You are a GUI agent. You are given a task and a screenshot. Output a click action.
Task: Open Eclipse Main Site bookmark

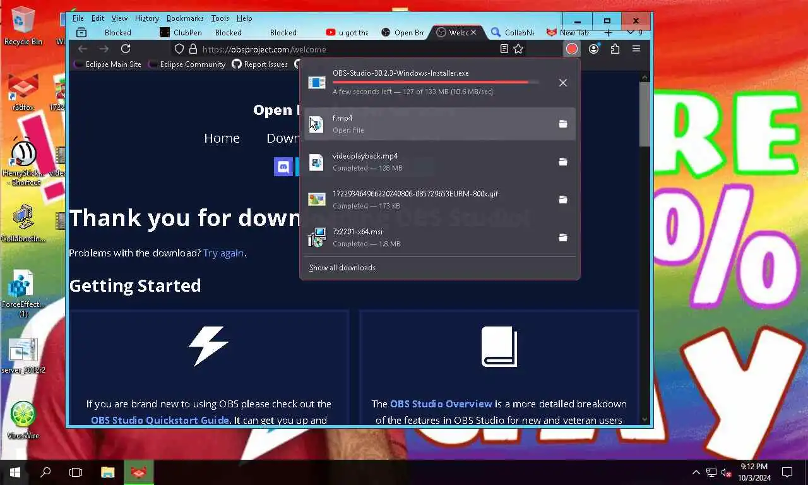(x=107, y=64)
